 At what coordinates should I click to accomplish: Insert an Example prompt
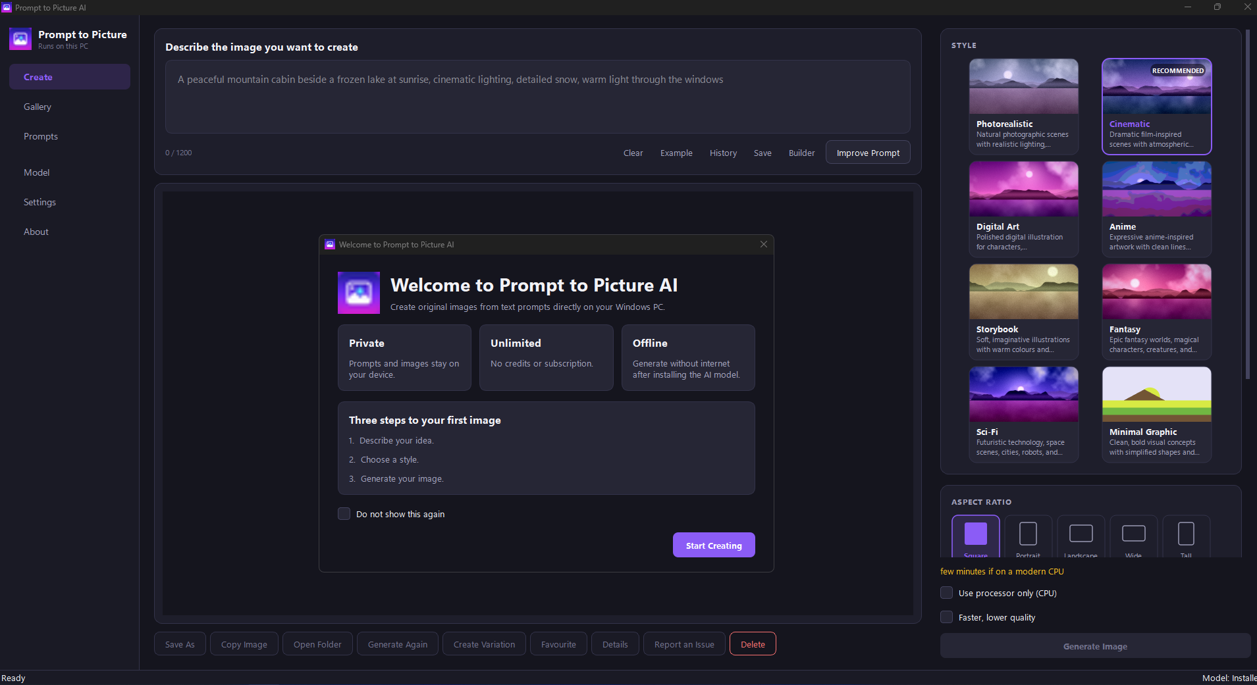(676, 153)
